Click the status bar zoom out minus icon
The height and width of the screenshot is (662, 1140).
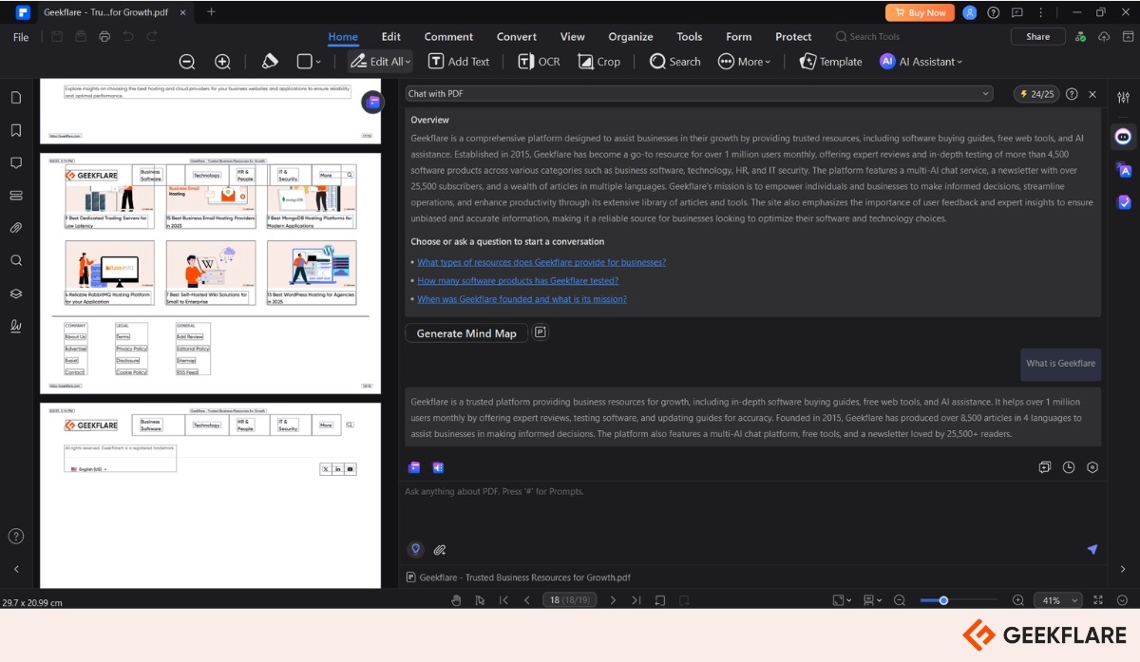[x=900, y=600]
